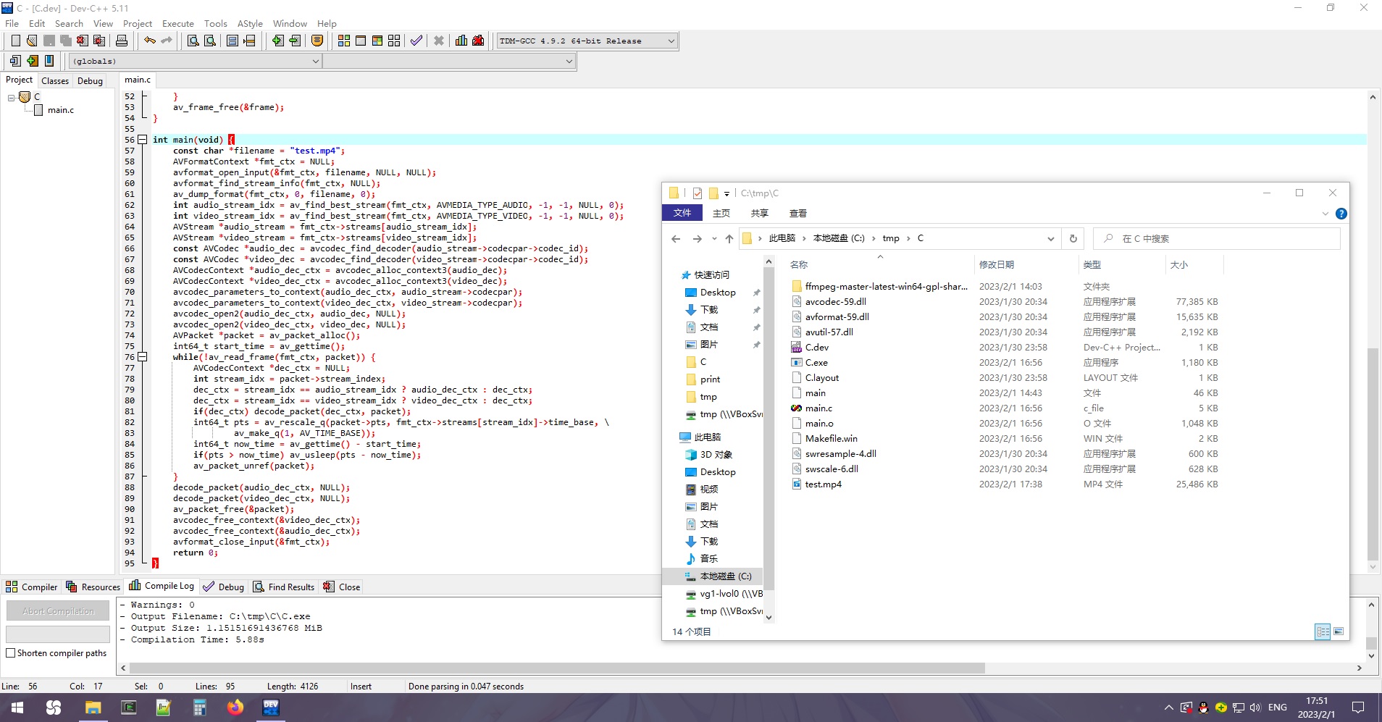Viewport: 1382px width, 722px height.
Task: Click Explorer navigation pane scrollbar
Action: (x=769, y=427)
